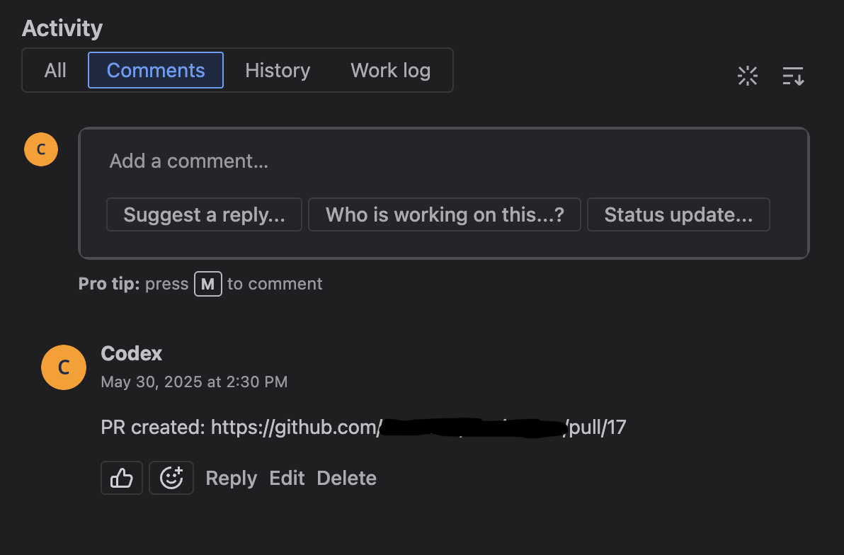Edit Codex's comment

tap(286, 478)
